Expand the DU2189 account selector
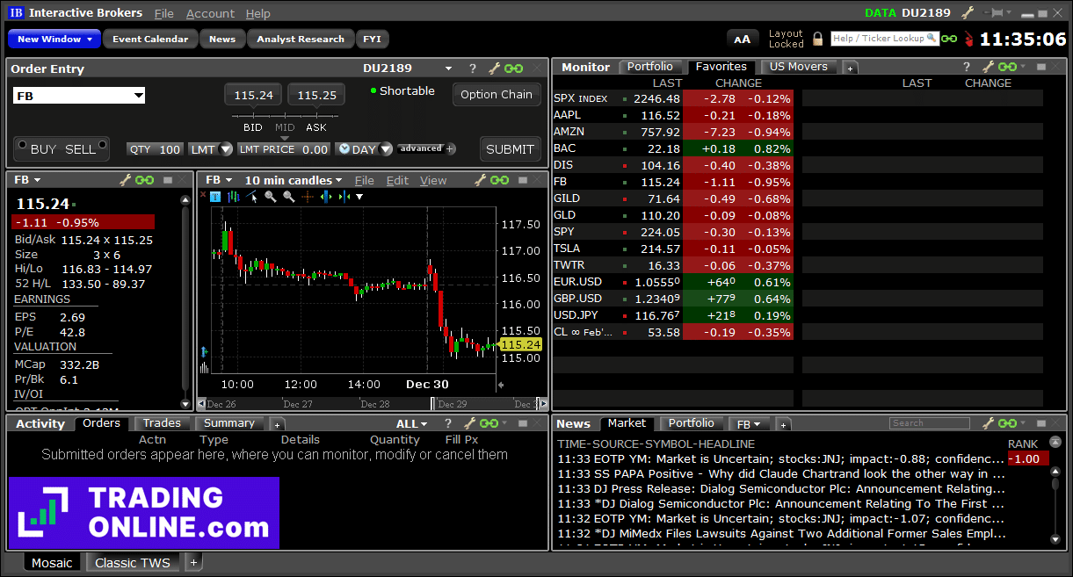Screen dimensions: 1073x577 447,69
